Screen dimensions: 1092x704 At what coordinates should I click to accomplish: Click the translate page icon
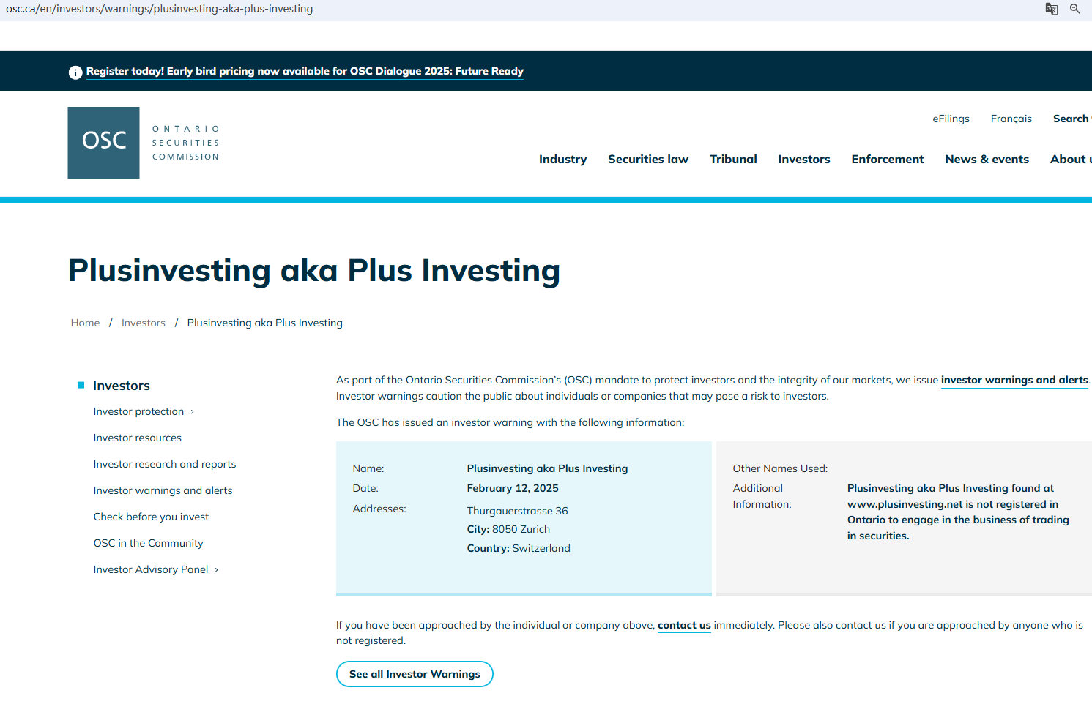(1052, 9)
